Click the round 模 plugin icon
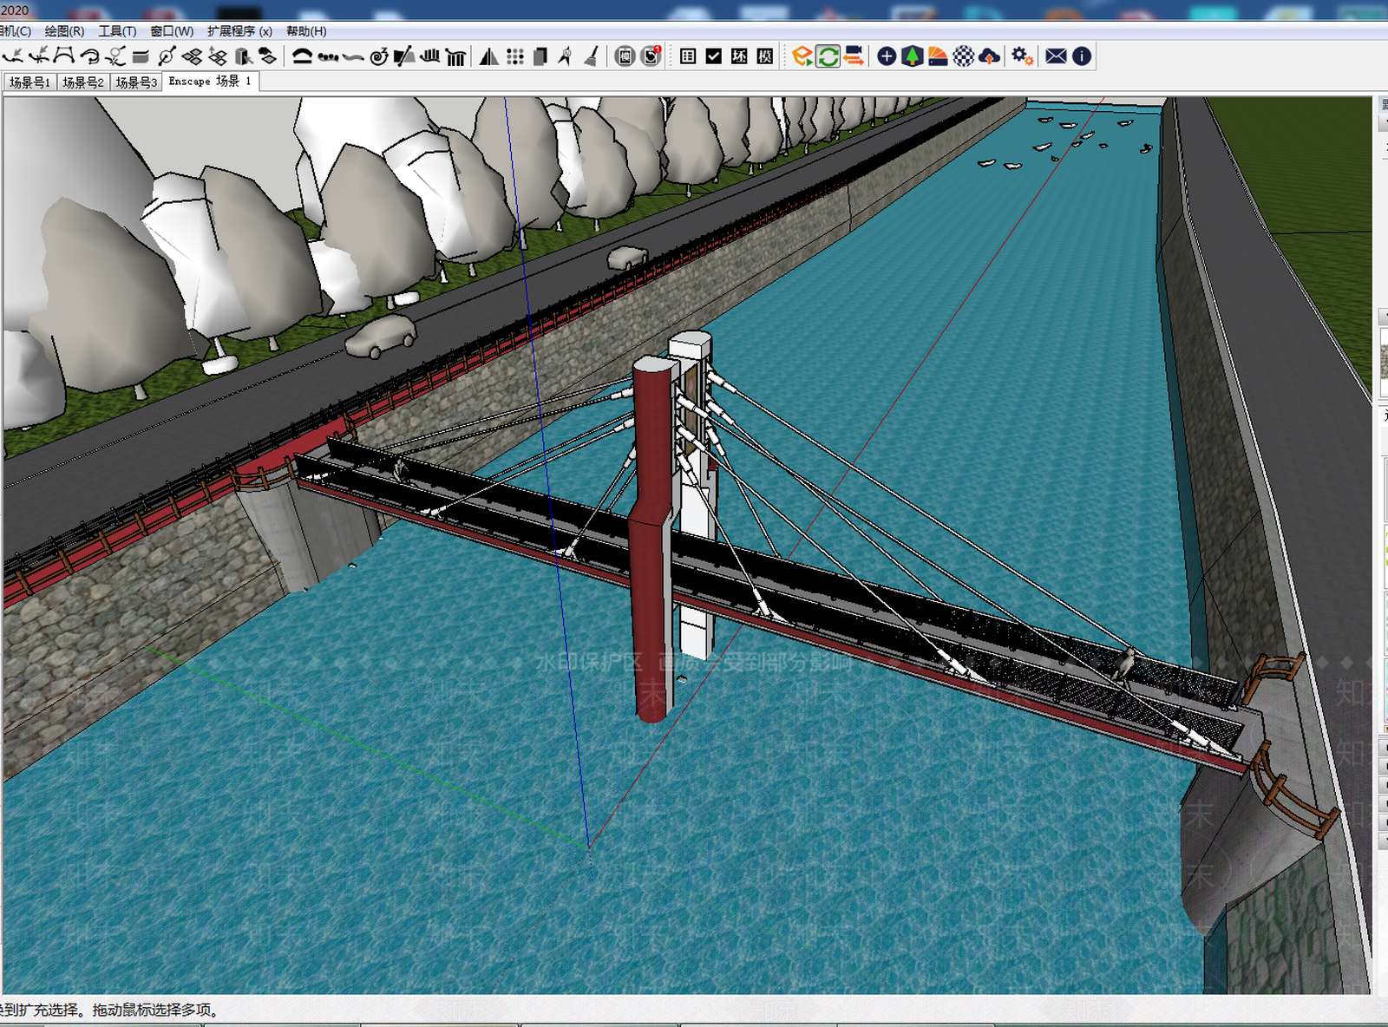The height and width of the screenshot is (1027, 1388). pos(625,56)
